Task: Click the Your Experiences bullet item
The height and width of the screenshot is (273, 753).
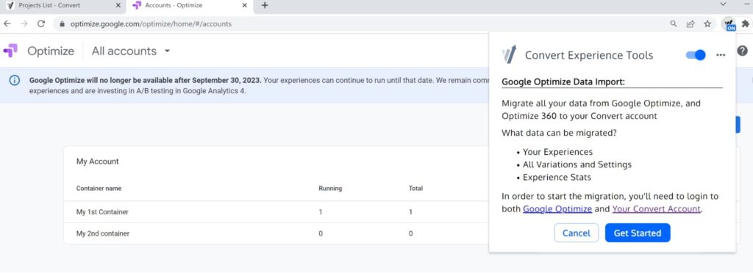Action: [557, 152]
